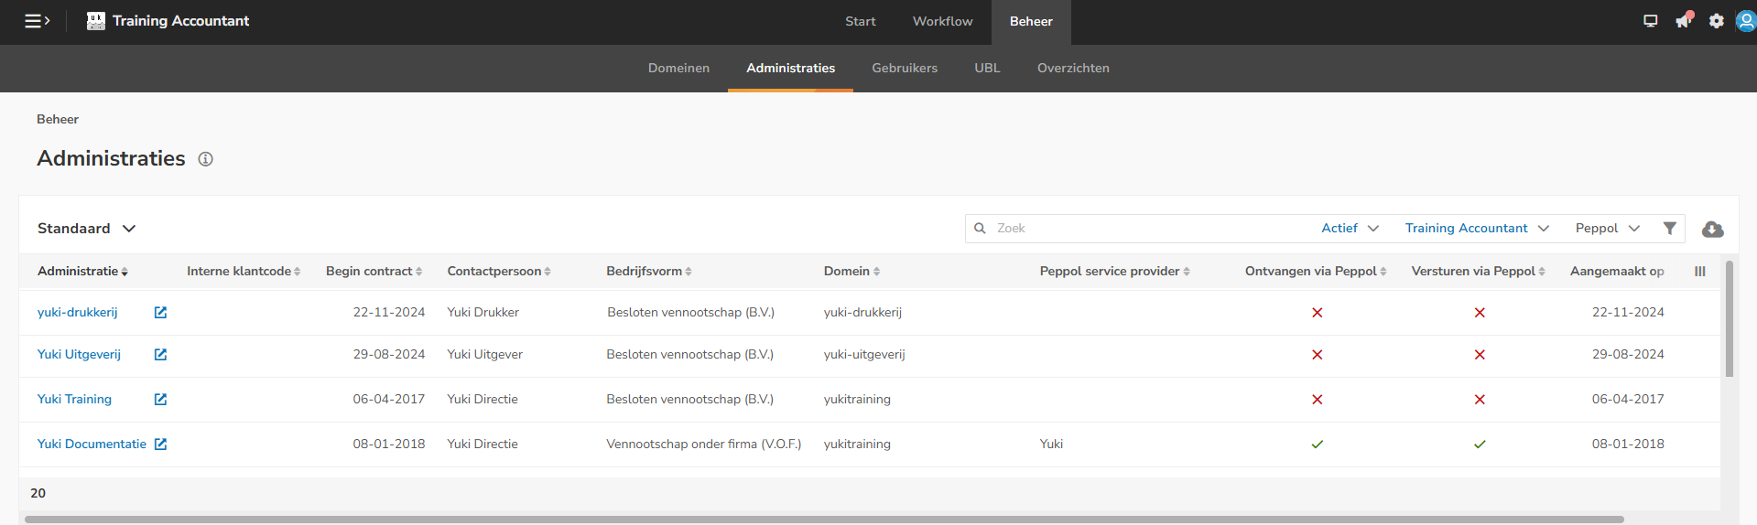1757x525 pixels.
Task: Click the vertical table scrollbar
Action: [x=1730, y=320]
